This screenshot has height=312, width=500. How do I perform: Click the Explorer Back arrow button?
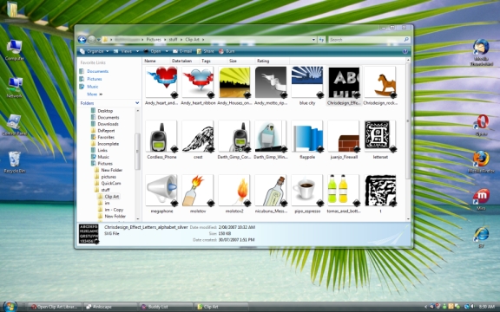[82, 40]
